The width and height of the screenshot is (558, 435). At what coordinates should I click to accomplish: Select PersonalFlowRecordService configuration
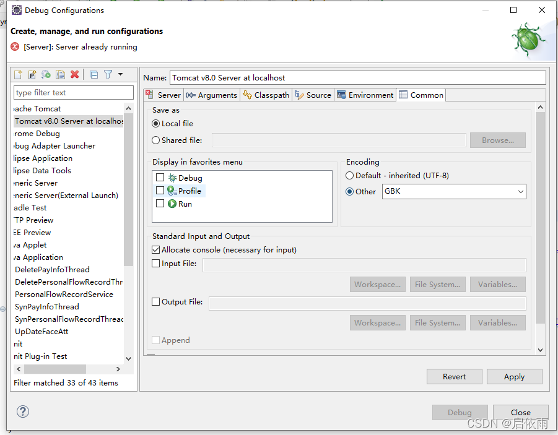pos(64,294)
